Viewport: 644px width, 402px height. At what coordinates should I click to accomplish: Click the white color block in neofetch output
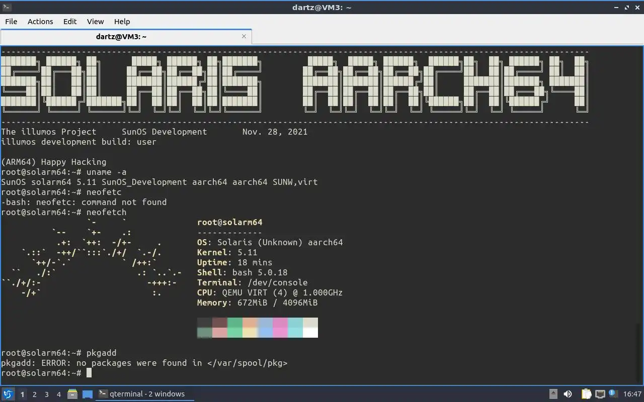(310, 332)
